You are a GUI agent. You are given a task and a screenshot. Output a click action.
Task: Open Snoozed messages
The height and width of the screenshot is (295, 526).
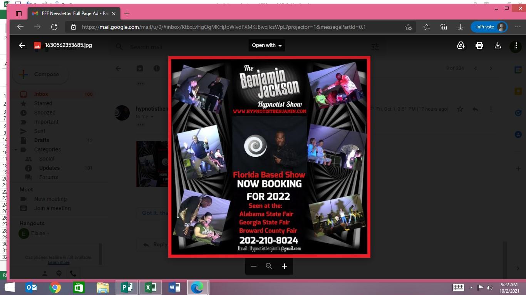tap(45, 113)
